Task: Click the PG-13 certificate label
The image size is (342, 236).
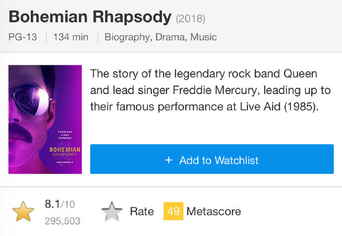Action: [23, 37]
